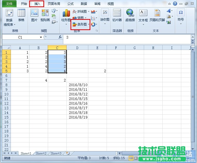Expand the Name Box dropdown arrow
This screenshot has height=163, width=197.
41,37
